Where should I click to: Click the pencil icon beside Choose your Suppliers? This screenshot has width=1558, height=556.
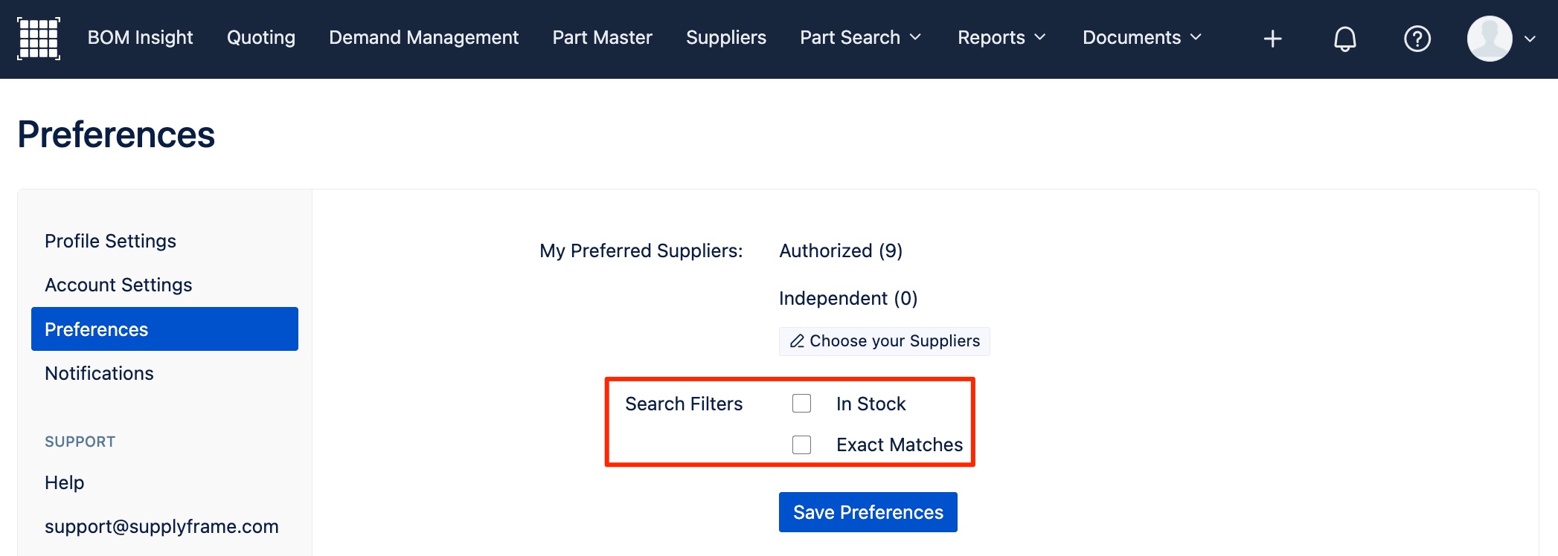pyautogui.click(x=797, y=341)
